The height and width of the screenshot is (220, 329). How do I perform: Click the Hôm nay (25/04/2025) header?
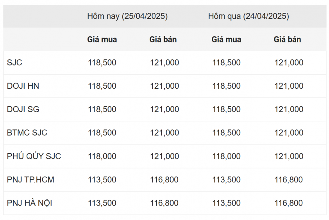127,16
